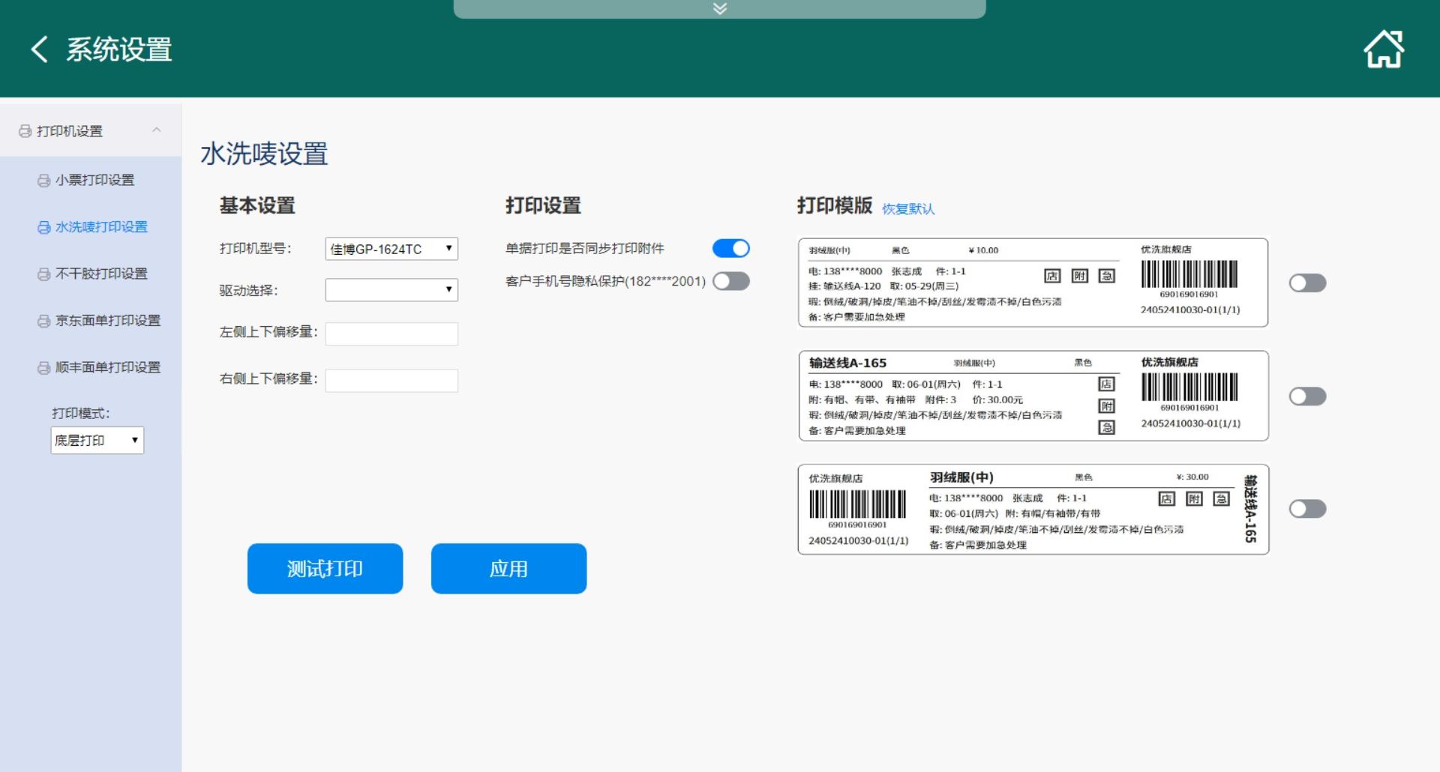Screen dimensions: 1440x772
Task: Open the 打印模式 dropdown showing 底层打印
Action: pos(97,440)
